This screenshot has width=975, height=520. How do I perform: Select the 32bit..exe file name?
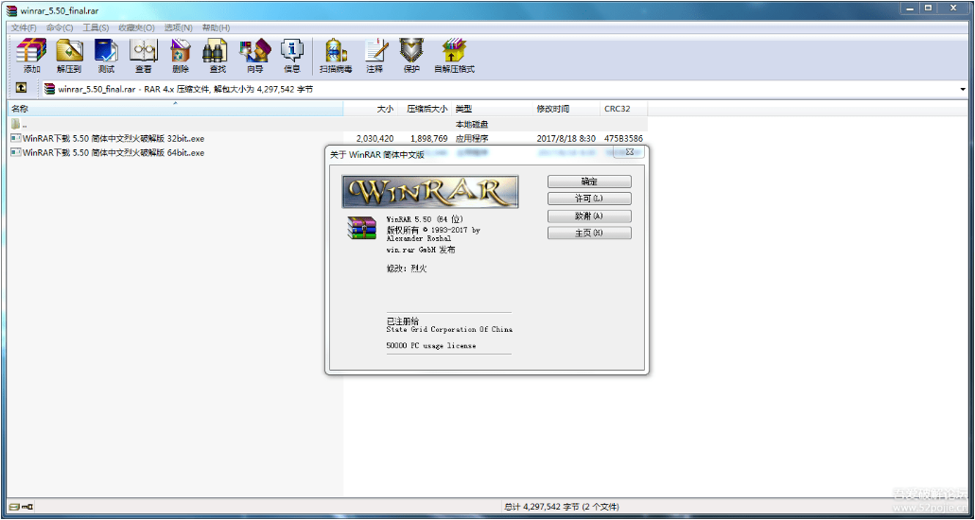click(x=113, y=139)
